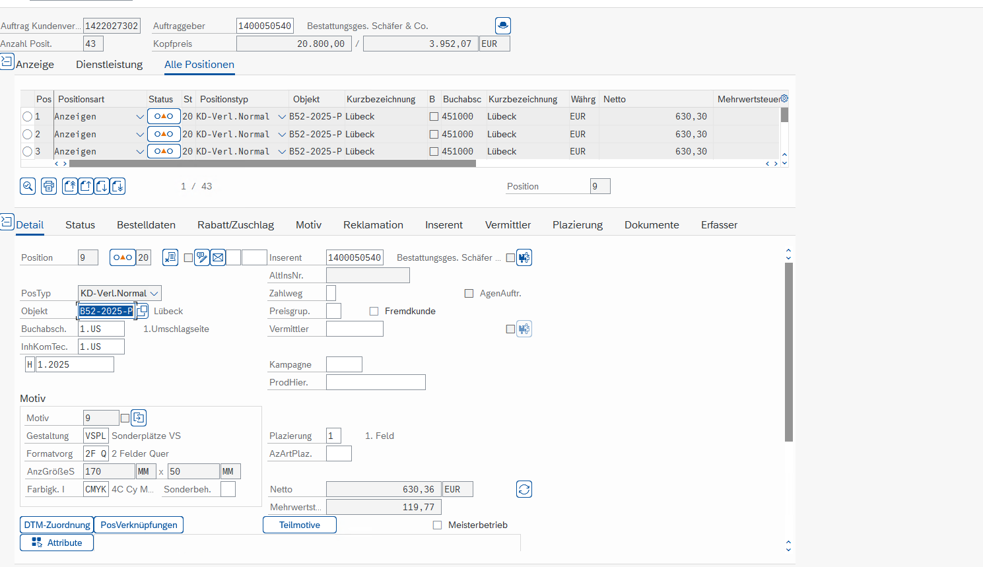Screen dimensions: 983x567
Task: Open the Dokumente tab
Action: click(652, 224)
